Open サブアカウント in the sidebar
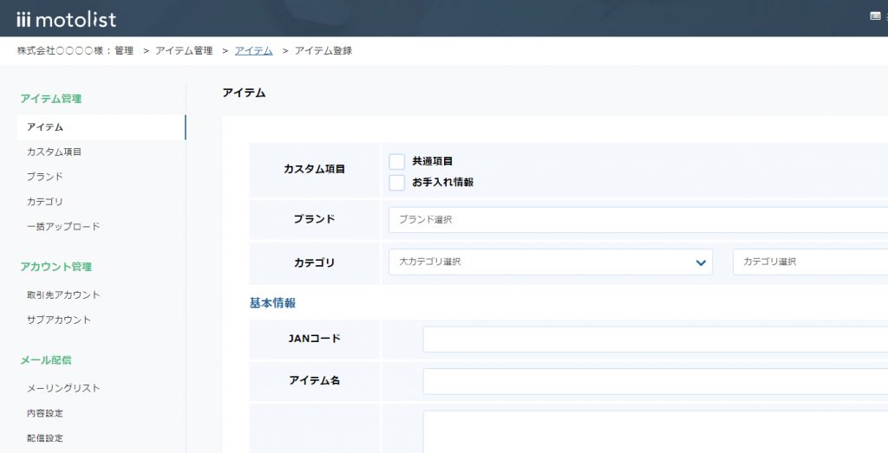The image size is (888, 453). click(x=59, y=320)
